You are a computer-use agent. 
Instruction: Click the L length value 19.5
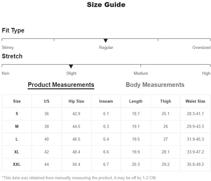[x=136, y=139]
